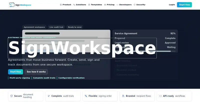Click the Secure document handling card
This screenshot has height=110, width=200.
(x=26, y=96)
